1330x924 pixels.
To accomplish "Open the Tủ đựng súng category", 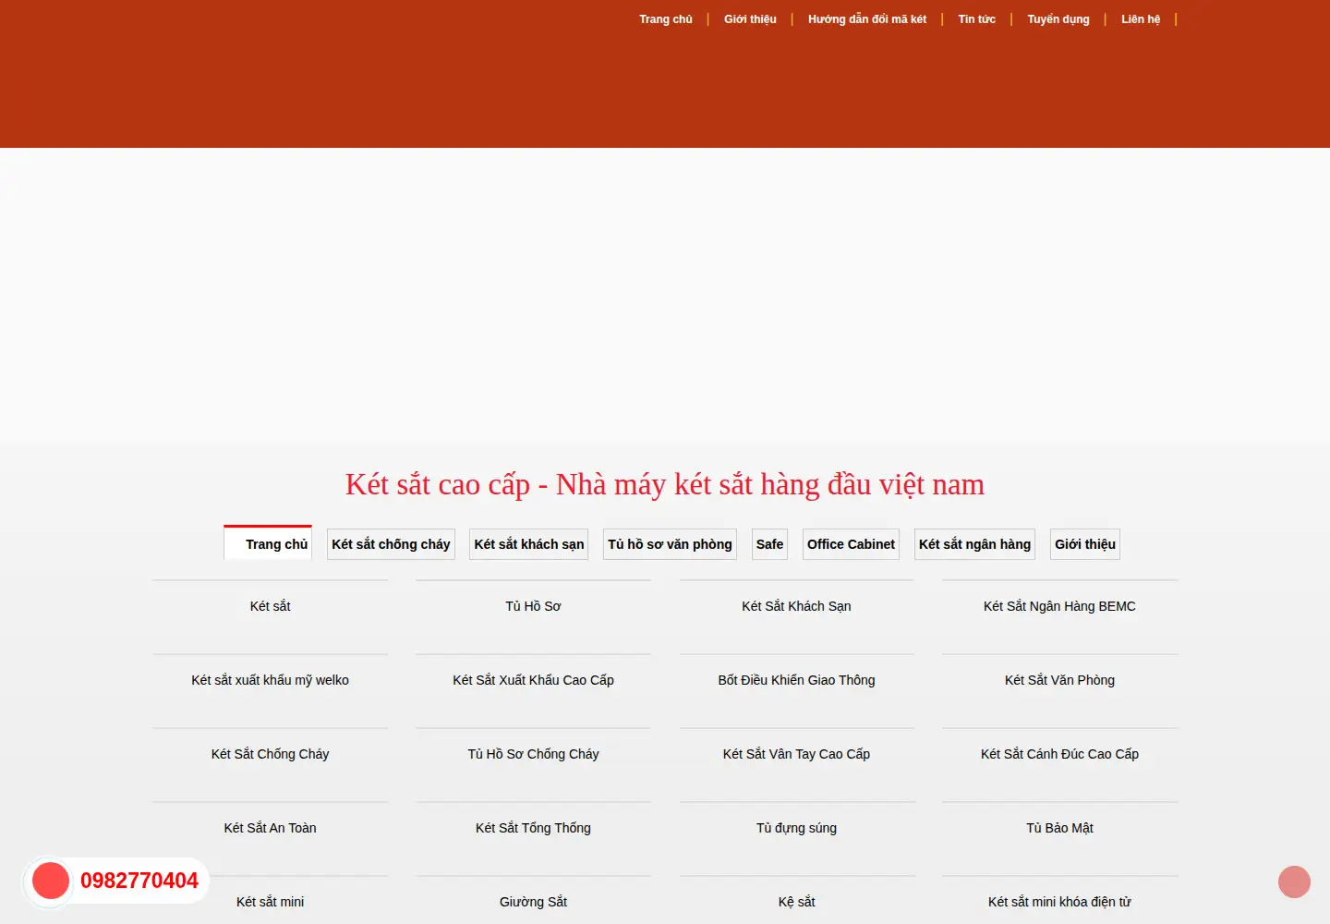I will pyautogui.click(x=796, y=828).
